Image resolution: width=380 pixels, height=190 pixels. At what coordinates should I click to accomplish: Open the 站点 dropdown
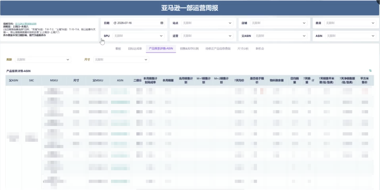click(207, 23)
